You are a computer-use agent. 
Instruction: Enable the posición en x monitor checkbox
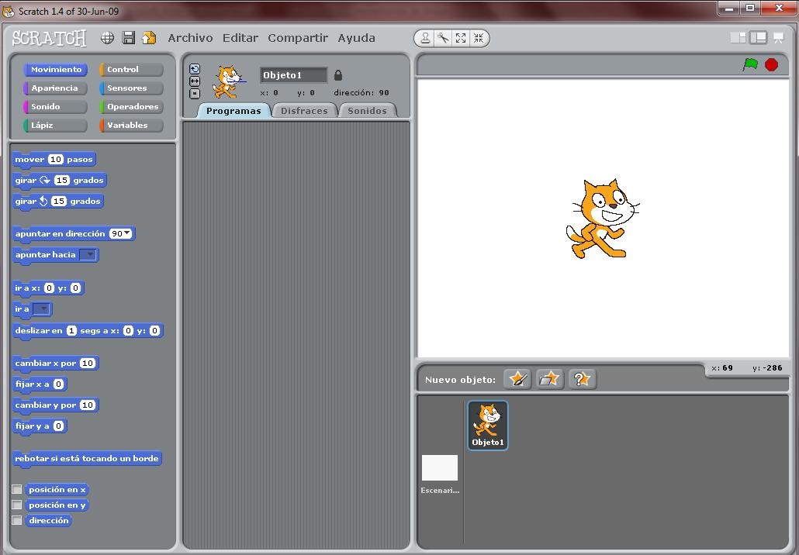17,489
